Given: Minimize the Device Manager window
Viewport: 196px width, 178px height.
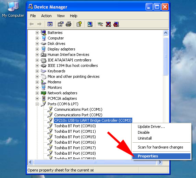Looking at the screenshot, I should tap(149, 7).
